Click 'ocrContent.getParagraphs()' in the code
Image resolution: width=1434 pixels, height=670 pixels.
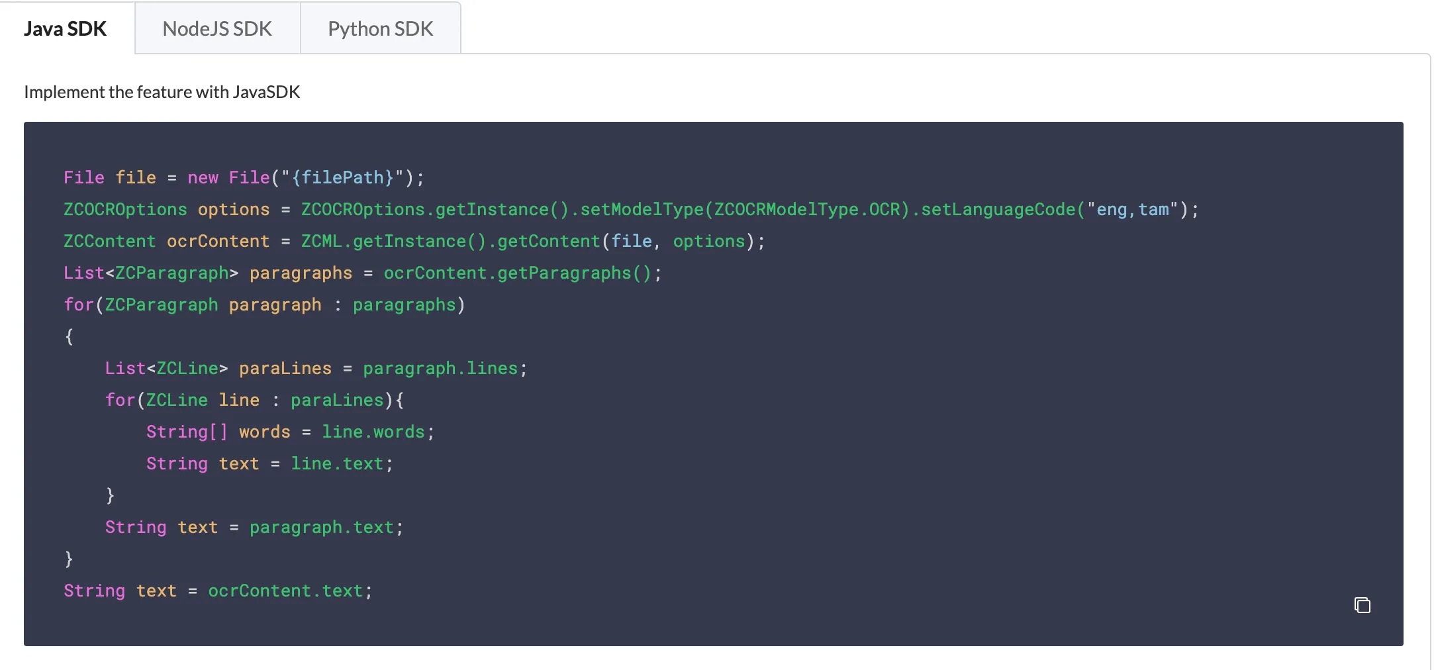518,273
